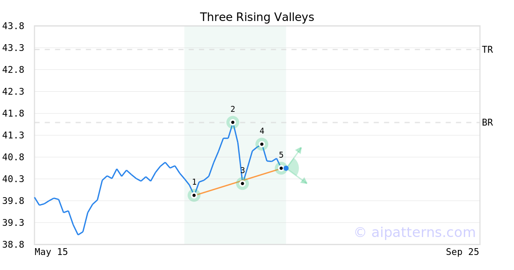The width and height of the screenshot is (514, 270).
Task: Click the lowest dip of the blue price line
Action: tap(78, 234)
